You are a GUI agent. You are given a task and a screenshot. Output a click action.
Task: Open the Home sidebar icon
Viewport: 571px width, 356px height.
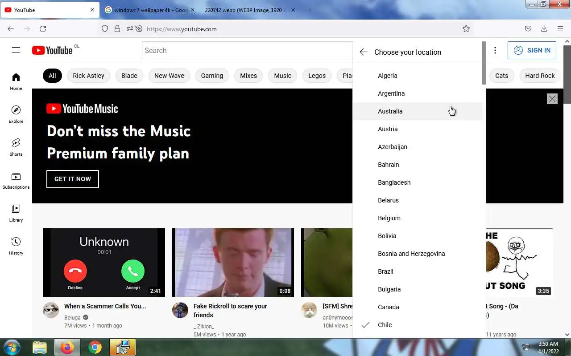(x=16, y=82)
